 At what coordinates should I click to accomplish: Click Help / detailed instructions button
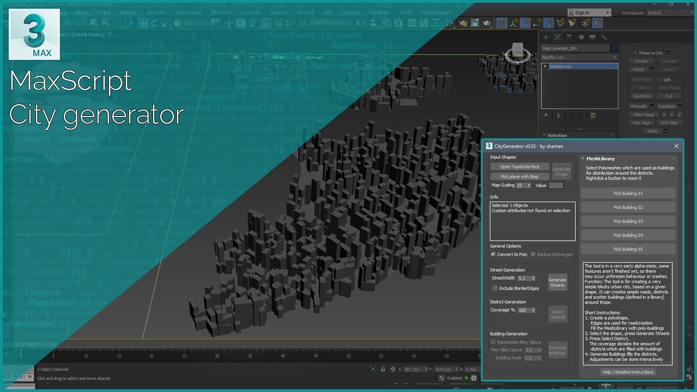tap(628, 372)
